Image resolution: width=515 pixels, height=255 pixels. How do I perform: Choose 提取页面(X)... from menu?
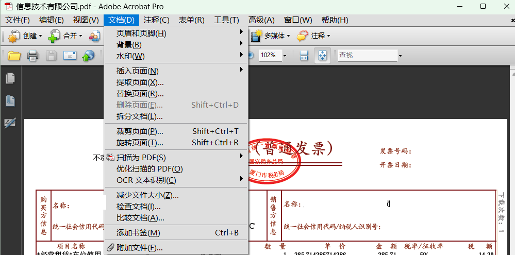[x=176, y=82]
